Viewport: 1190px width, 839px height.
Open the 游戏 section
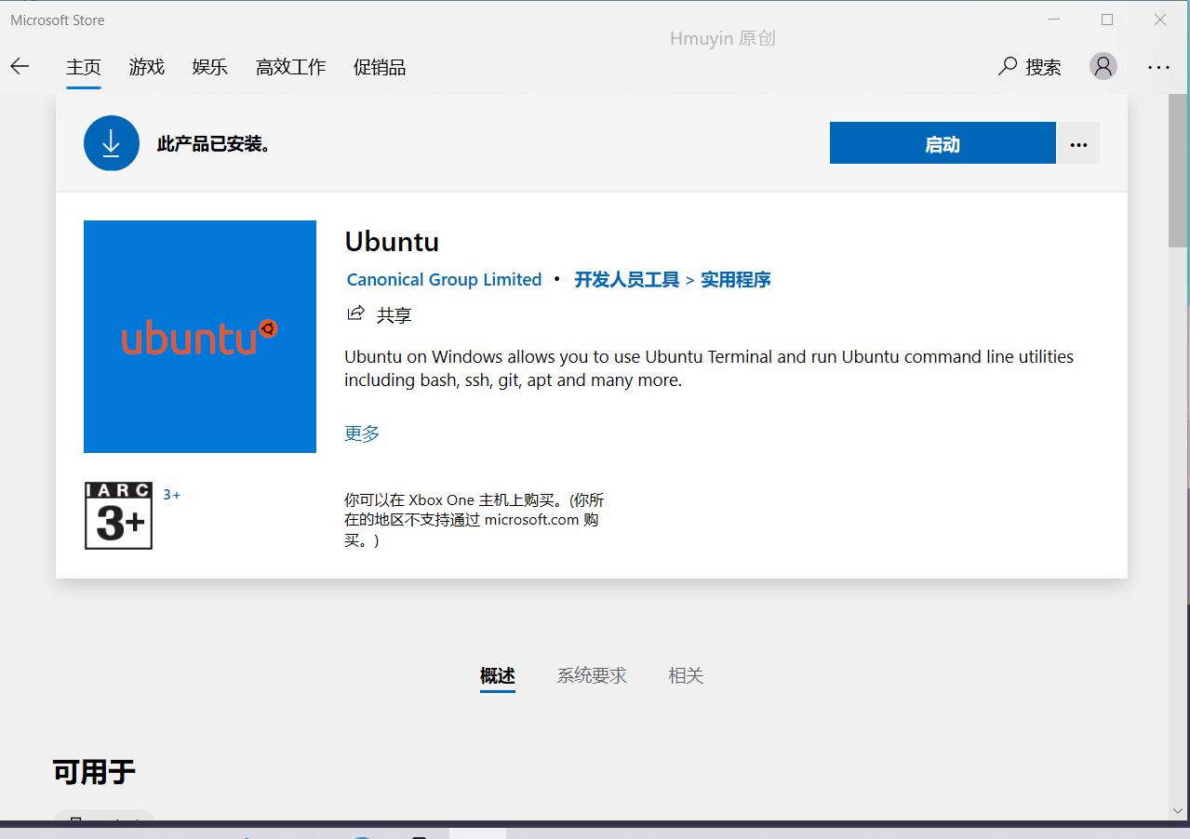pos(146,66)
